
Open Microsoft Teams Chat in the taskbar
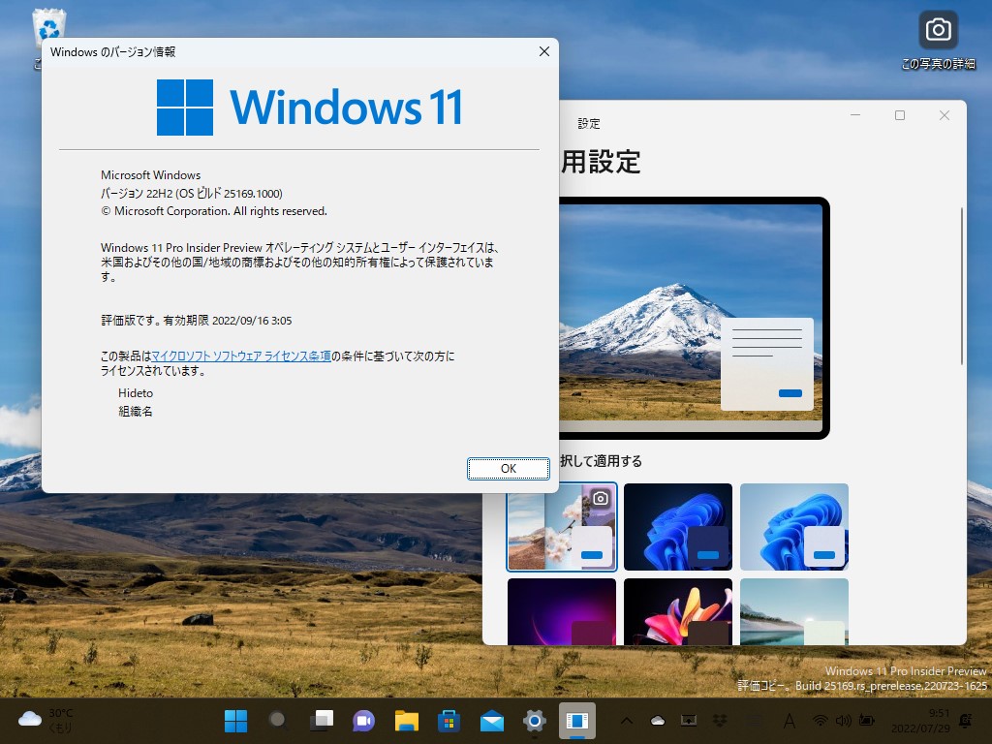(362, 721)
